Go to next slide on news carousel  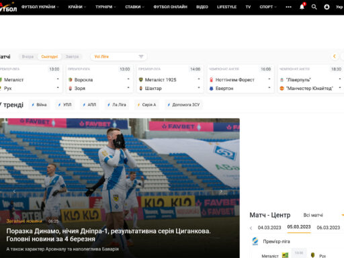pos(221,191)
